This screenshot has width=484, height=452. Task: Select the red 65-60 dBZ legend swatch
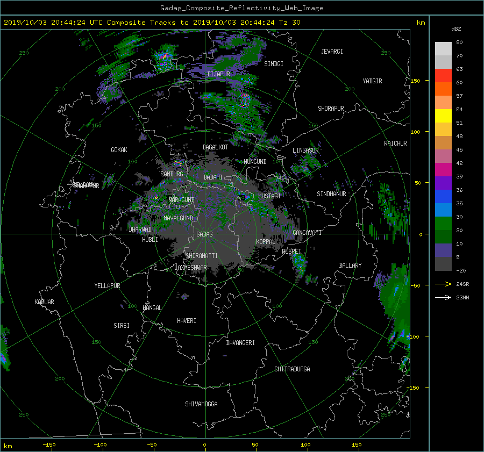[x=443, y=75]
